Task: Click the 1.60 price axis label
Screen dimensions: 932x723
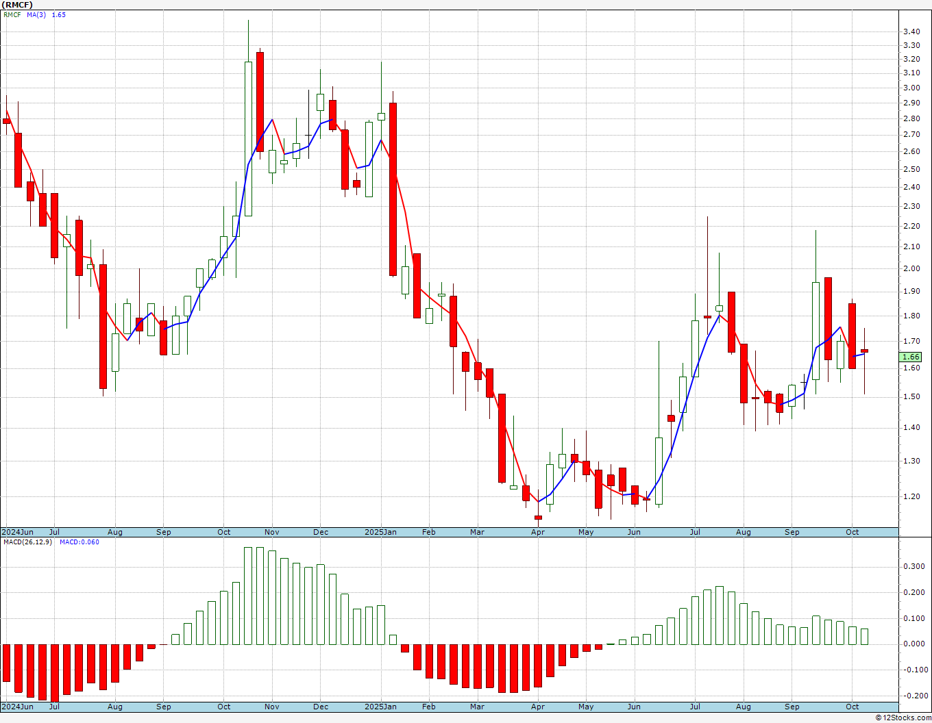Action: tap(911, 368)
